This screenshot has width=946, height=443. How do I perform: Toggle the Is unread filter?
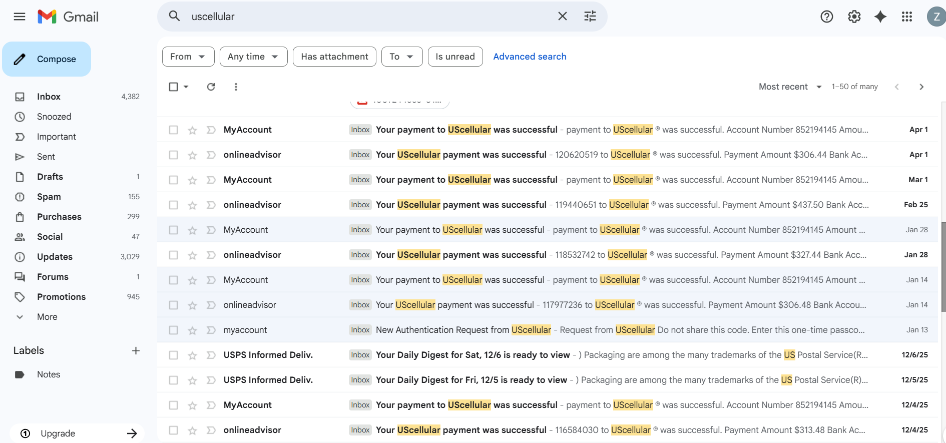click(455, 57)
